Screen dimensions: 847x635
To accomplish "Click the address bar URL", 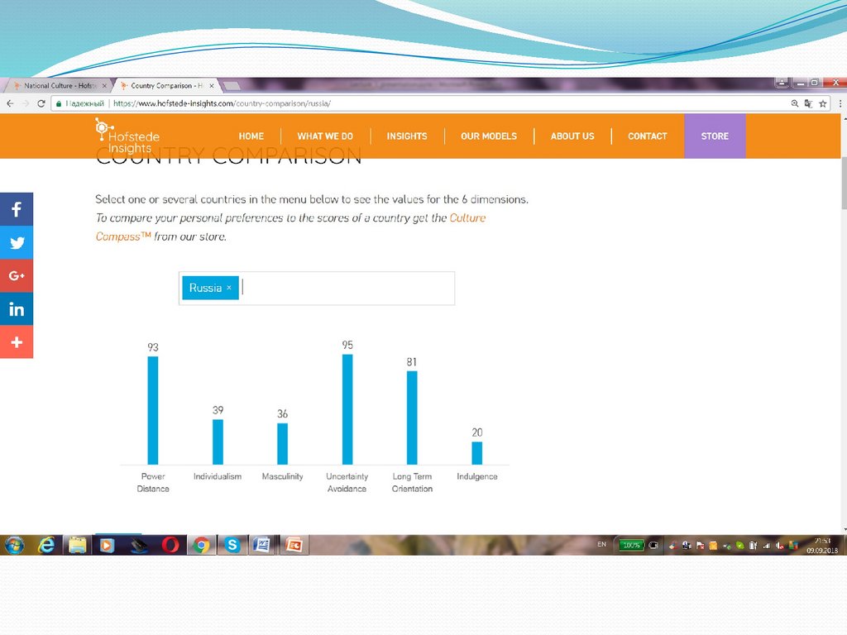I will point(222,103).
